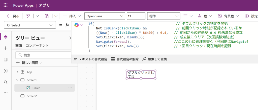Click the Search magnifier icon in sidebar
This screenshot has width=258, height=110.
pos(6,82)
